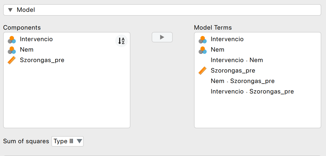Click nominal icon beside Intervencio in Components
This screenshot has width=326, height=156.
11,40
